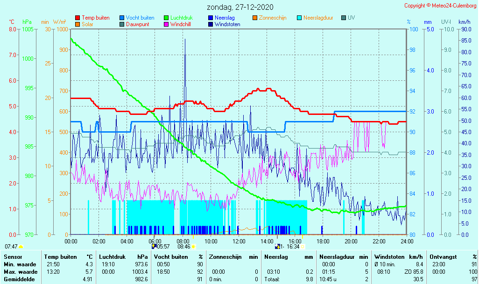Click the chart title zondag, 27-12-2020
479x284 pixels.
tap(240, 7)
